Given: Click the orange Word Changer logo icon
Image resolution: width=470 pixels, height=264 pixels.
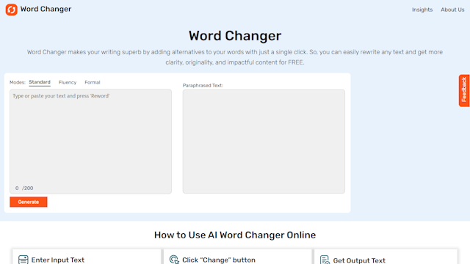Looking at the screenshot, I should click(x=12, y=10).
